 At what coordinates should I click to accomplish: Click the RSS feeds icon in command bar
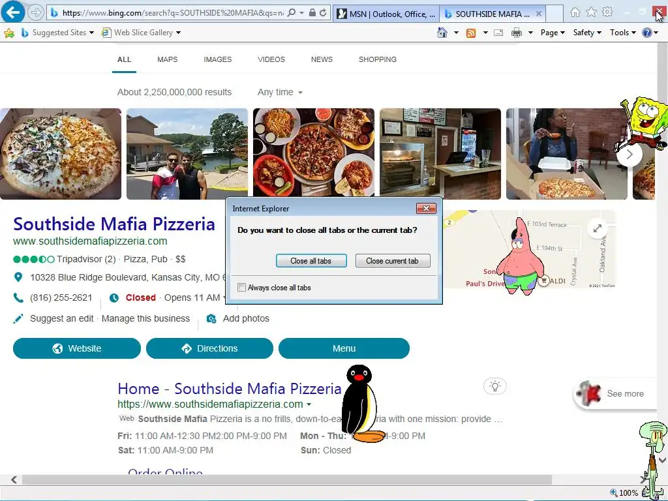(x=471, y=33)
